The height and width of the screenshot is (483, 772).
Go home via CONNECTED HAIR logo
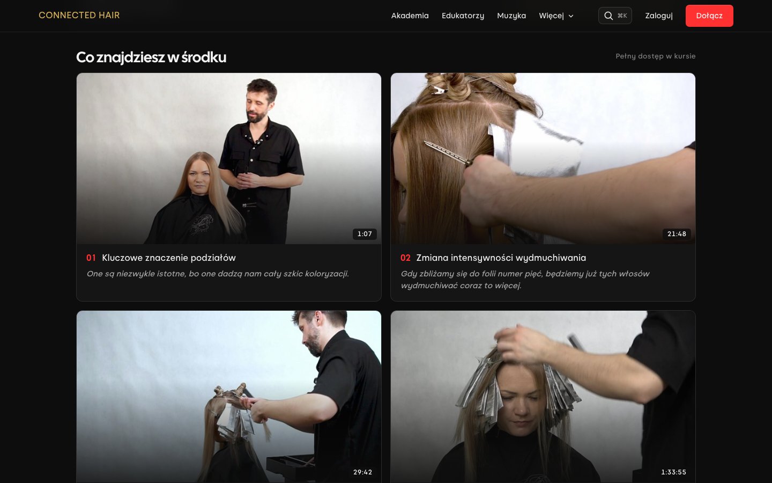79,15
